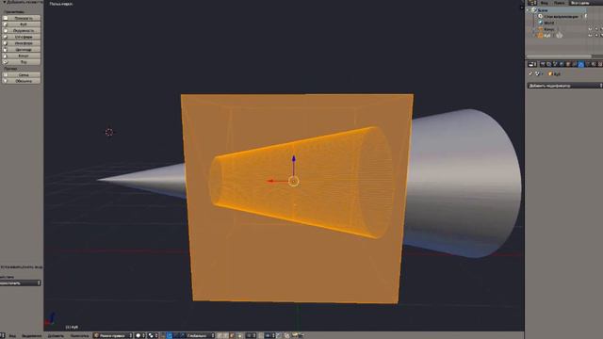Screen dimensions: 603x339
Task: Select Куб object in the outliner
Action: point(547,36)
